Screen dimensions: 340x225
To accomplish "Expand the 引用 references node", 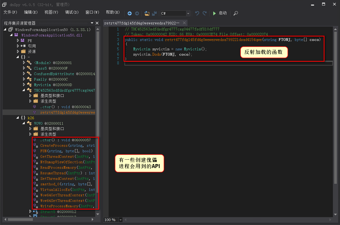I will [x=18, y=46].
